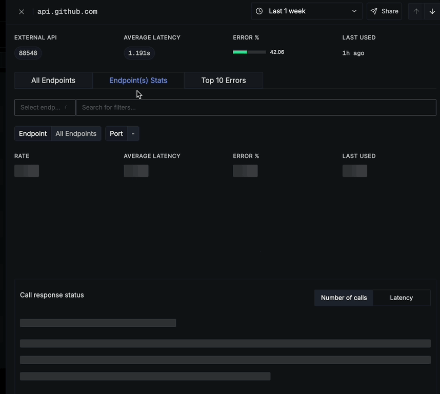Viewport: 440px width, 394px height.
Task: Switch to the All Endpoints tab
Action: tap(53, 81)
